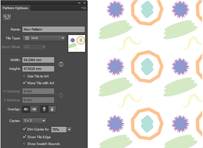The image size is (203, 148).
Task: Click the Copies label
Action: pos(15,121)
